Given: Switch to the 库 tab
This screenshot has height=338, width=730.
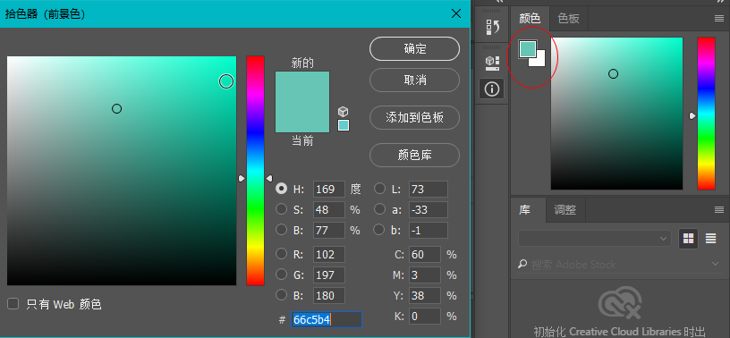Looking at the screenshot, I should tap(525, 210).
